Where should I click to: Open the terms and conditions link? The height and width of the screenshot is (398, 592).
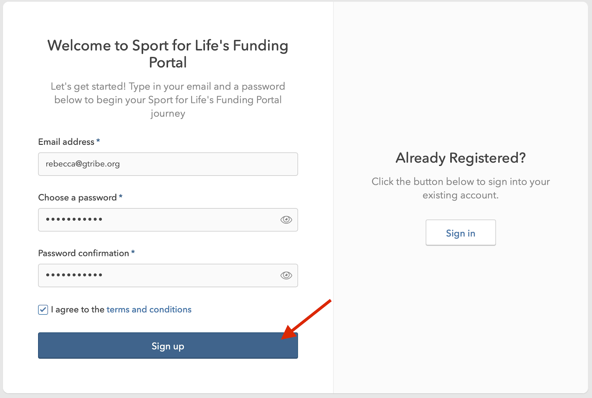(149, 310)
